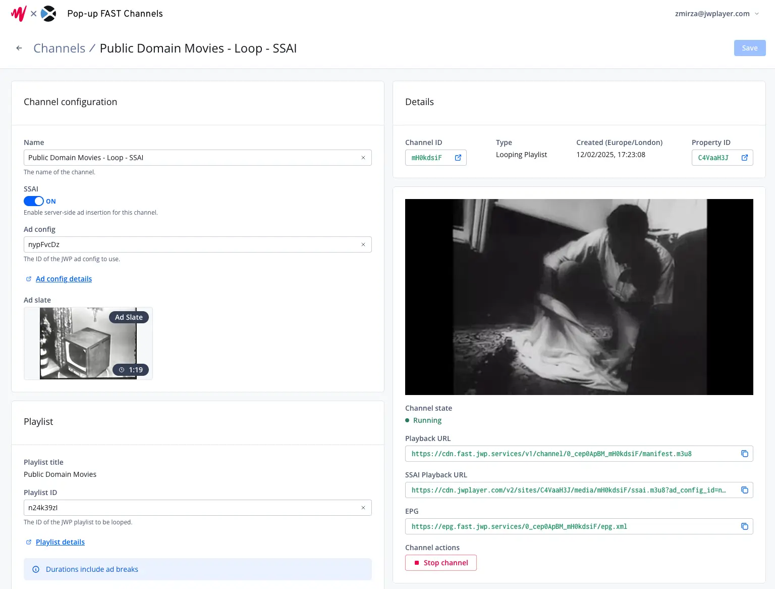Copy the SSAI Playback URL
Screen dimensions: 775x589
(745, 490)
